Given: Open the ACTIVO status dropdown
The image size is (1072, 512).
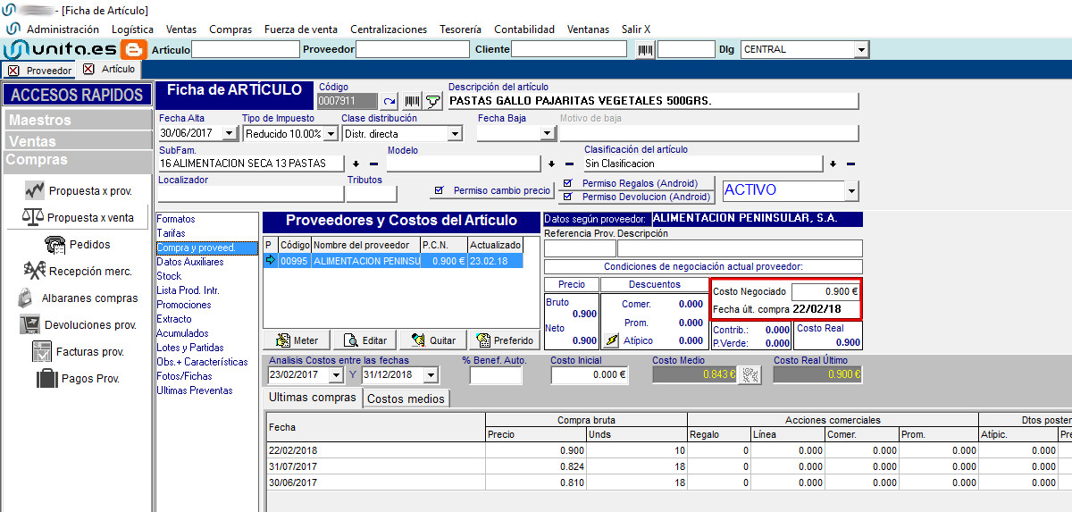Looking at the screenshot, I should point(851,191).
